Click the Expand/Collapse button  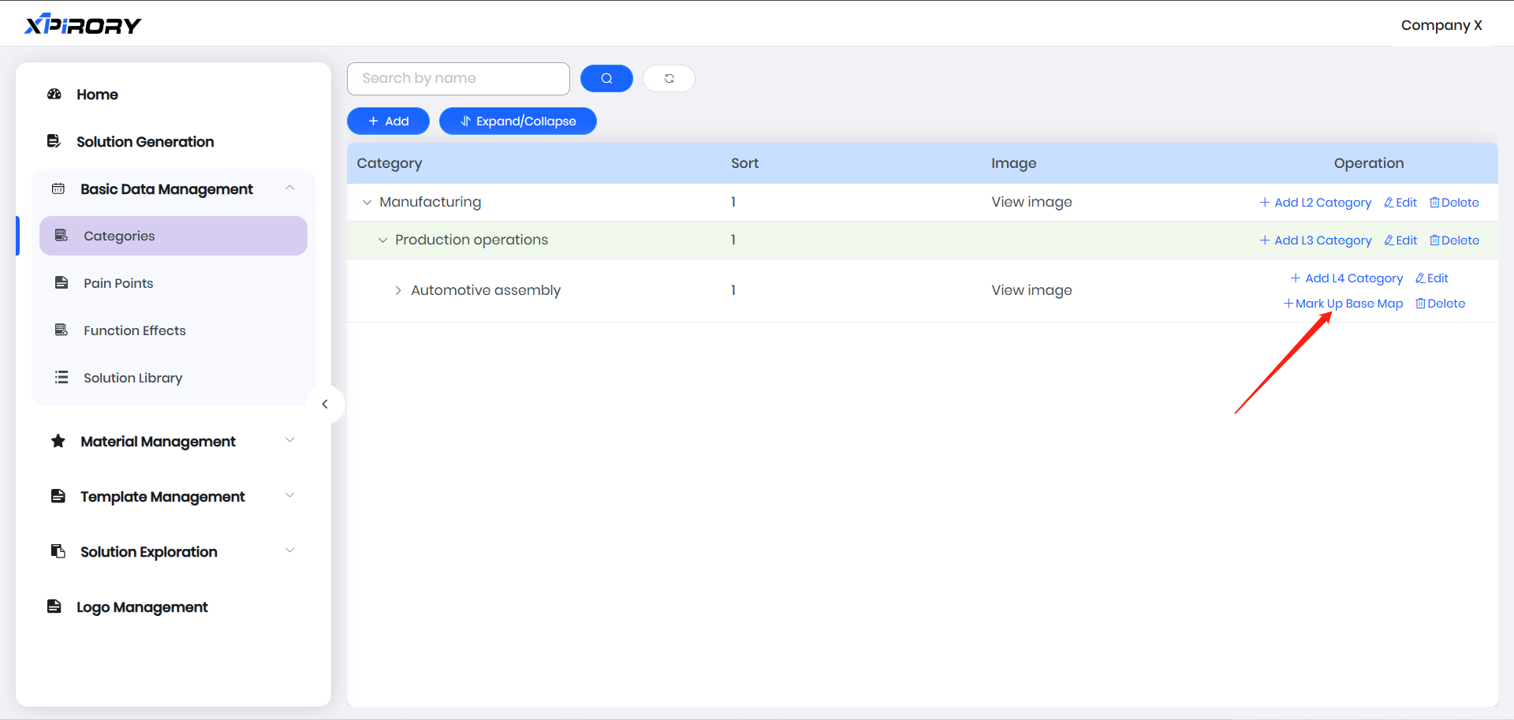coord(517,121)
